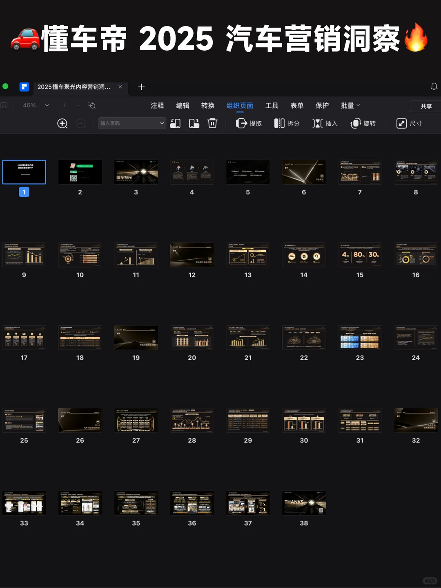Select page 28 thumbnail

tap(192, 420)
